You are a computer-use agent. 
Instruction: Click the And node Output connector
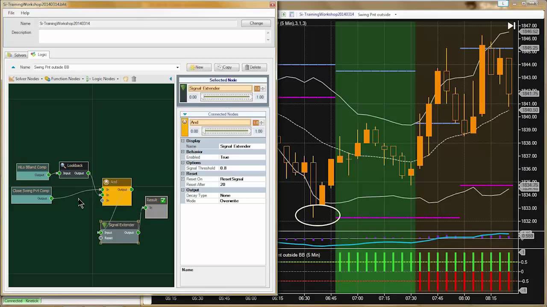(x=131, y=189)
